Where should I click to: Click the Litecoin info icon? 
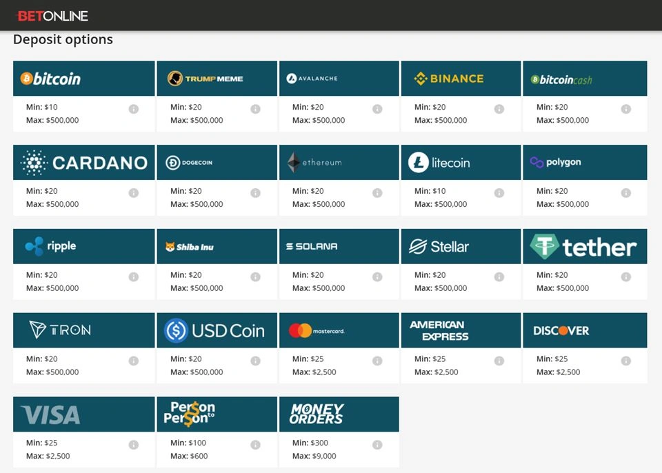click(x=499, y=193)
